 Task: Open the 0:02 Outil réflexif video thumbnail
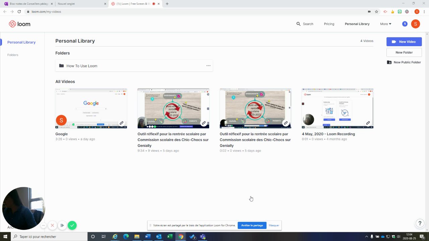(x=255, y=108)
